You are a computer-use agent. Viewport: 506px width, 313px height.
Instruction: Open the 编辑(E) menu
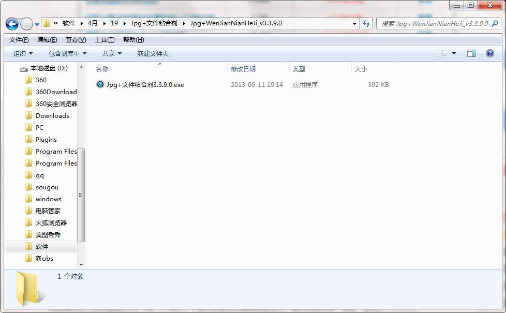coord(47,40)
